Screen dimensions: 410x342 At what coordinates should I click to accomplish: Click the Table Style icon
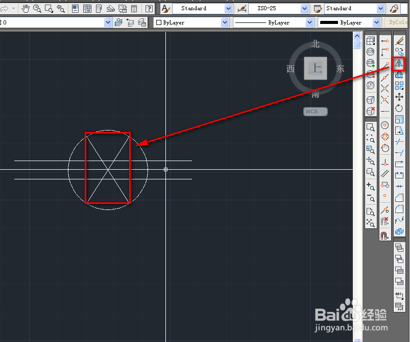(x=318, y=9)
